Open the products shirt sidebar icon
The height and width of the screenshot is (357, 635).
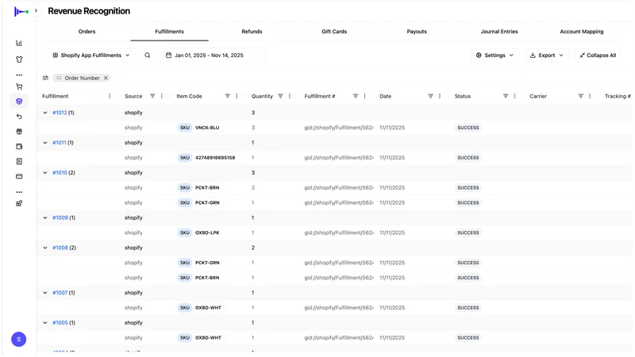pyautogui.click(x=19, y=59)
